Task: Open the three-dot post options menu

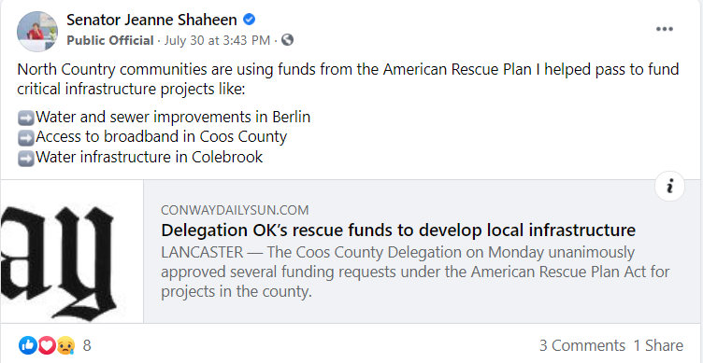Action: click(665, 29)
